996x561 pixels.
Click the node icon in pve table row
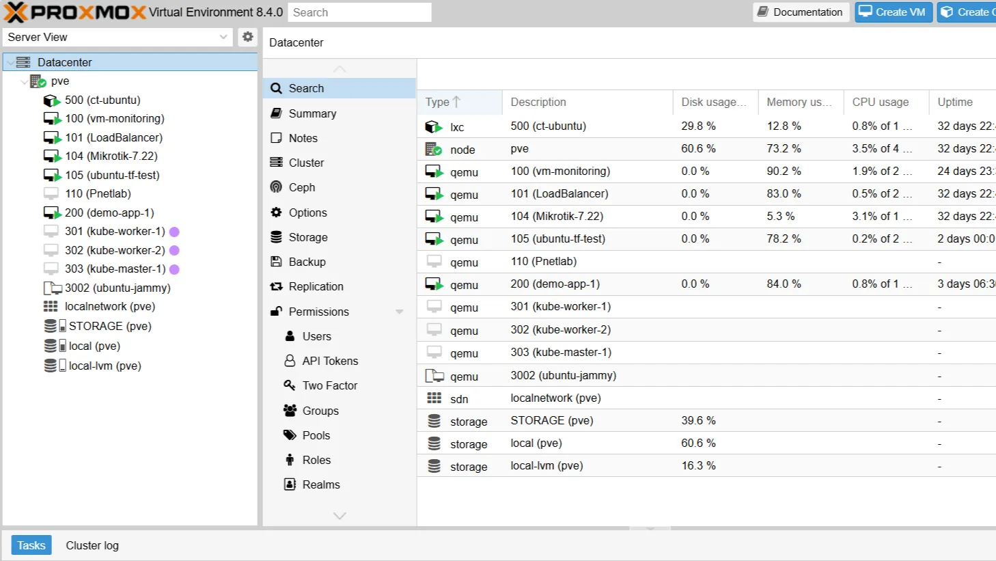434,149
